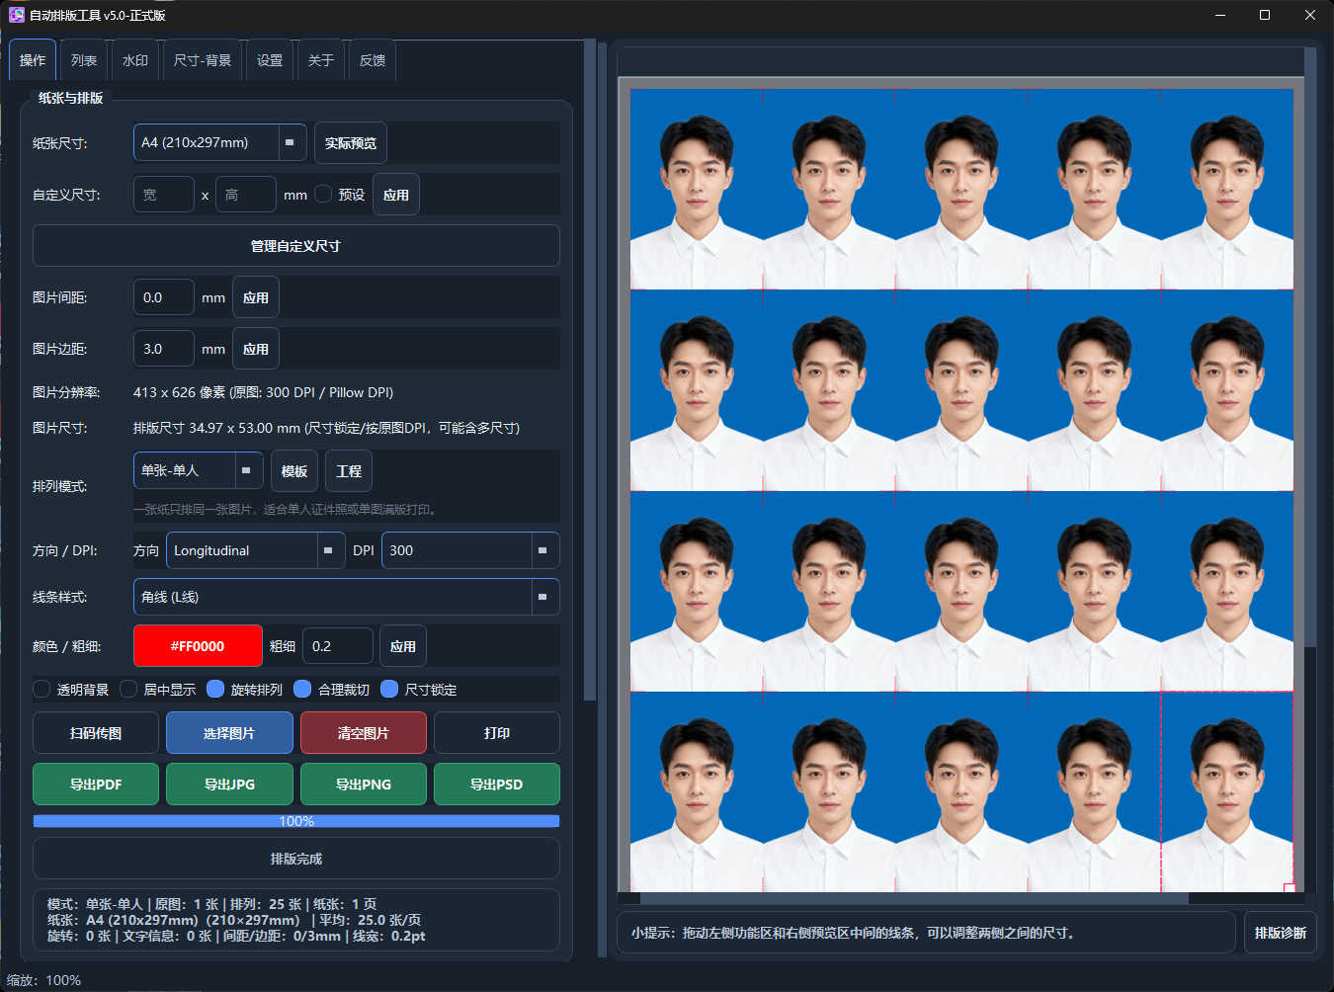
Task: Click the 选择图片 button
Action: (x=229, y=733)
